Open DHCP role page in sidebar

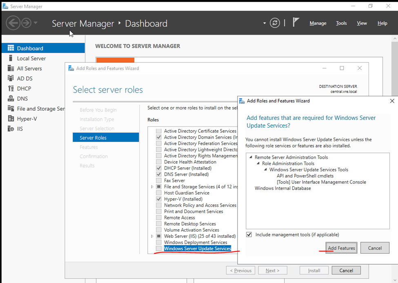[24, 88]
